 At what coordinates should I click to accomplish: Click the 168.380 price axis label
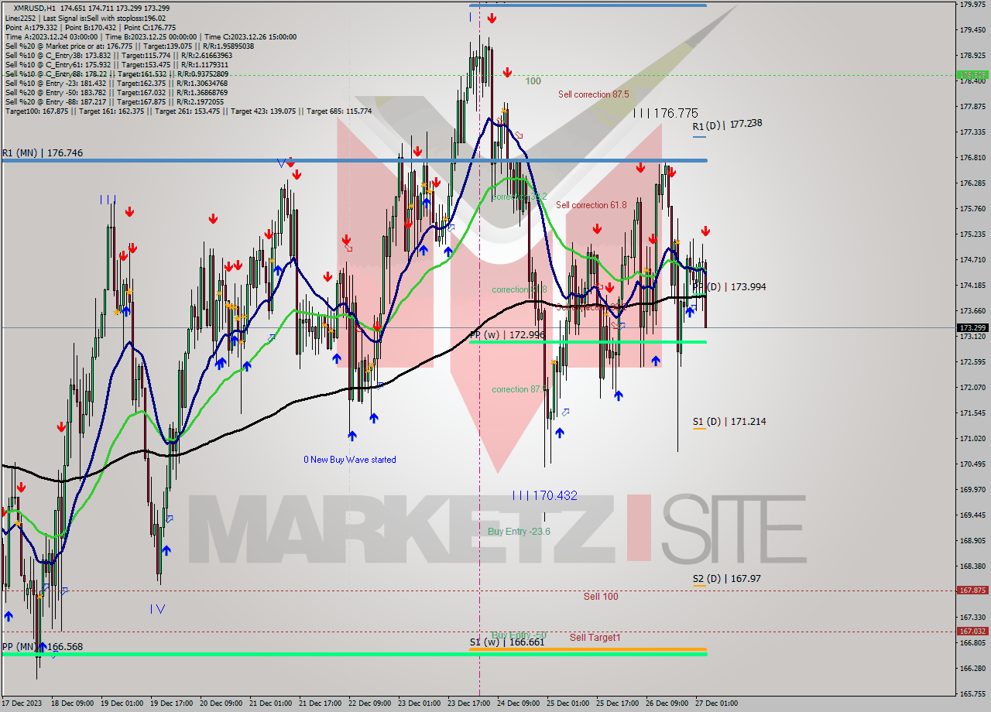point(972,566)
